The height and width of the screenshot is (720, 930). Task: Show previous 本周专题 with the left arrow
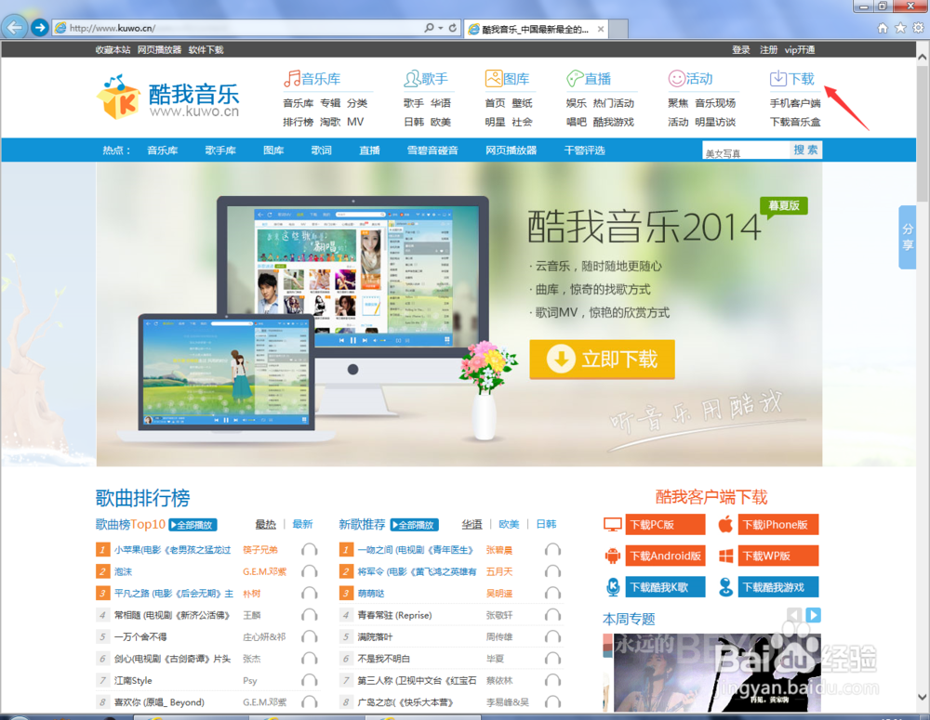(795, 615)
